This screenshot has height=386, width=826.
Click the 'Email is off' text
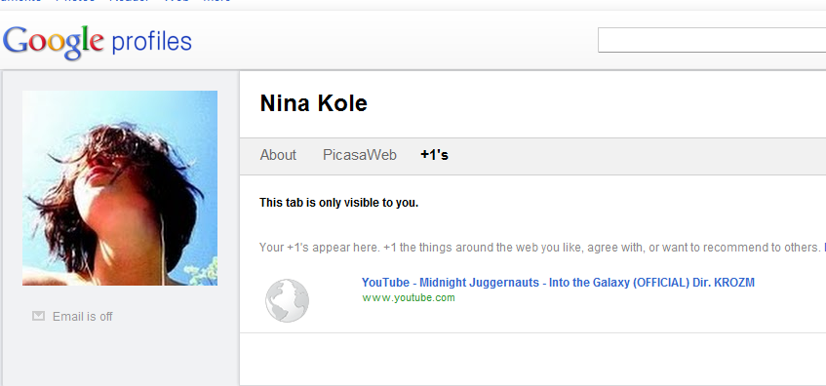83,317
